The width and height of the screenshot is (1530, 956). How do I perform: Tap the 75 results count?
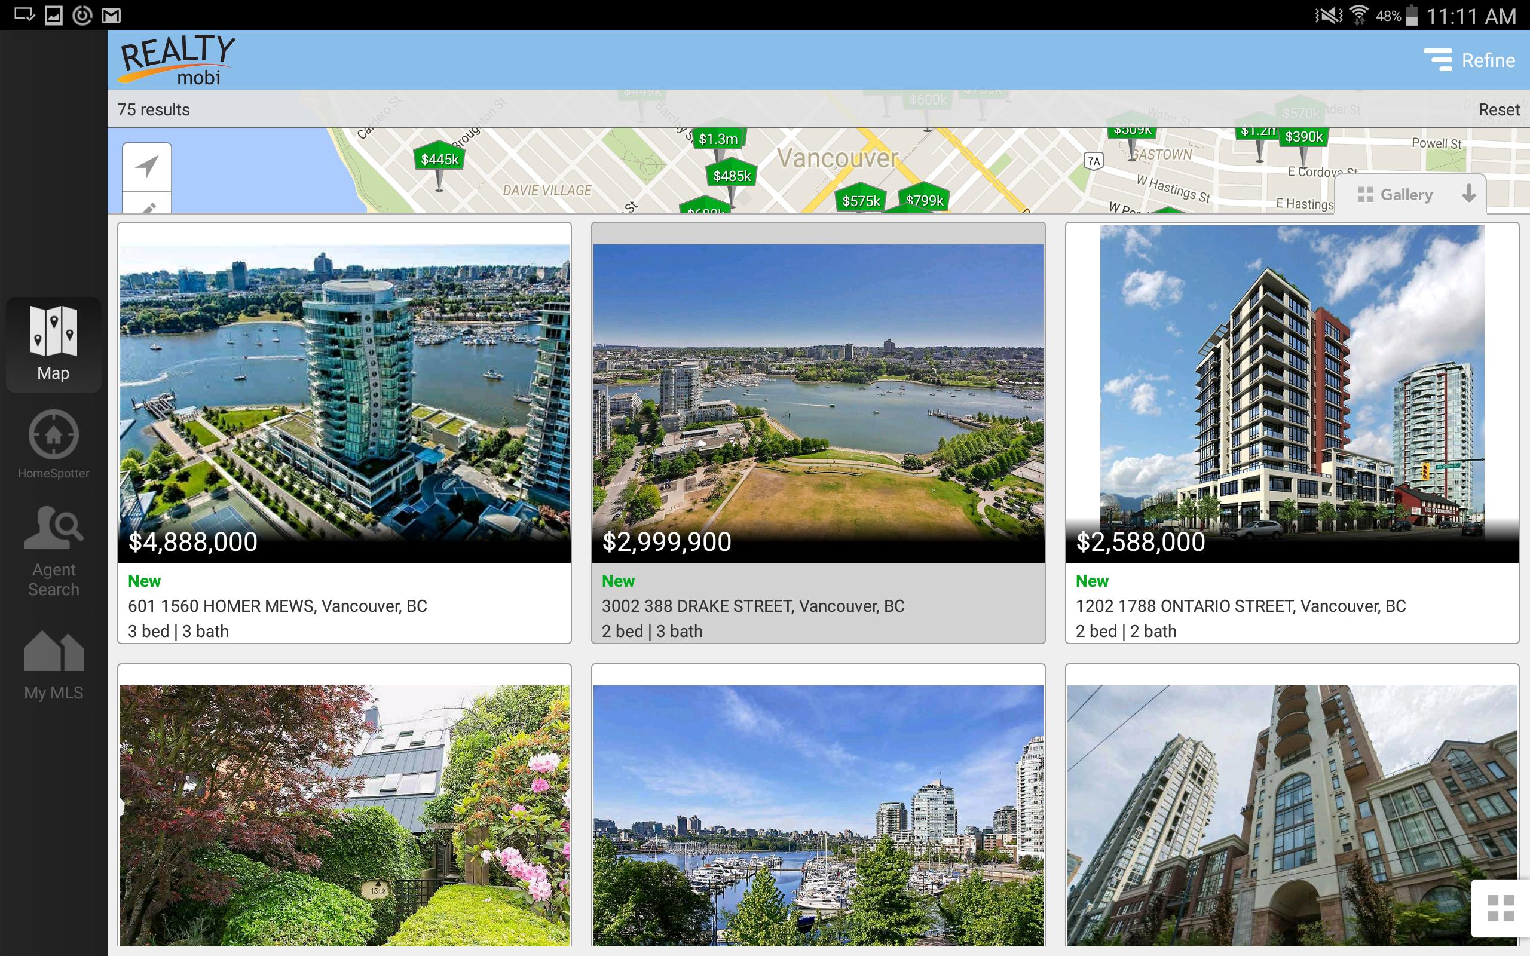pyautogui.click(x=154, y=109)
